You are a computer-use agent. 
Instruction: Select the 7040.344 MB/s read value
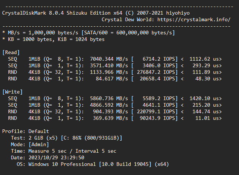[109, 59]
